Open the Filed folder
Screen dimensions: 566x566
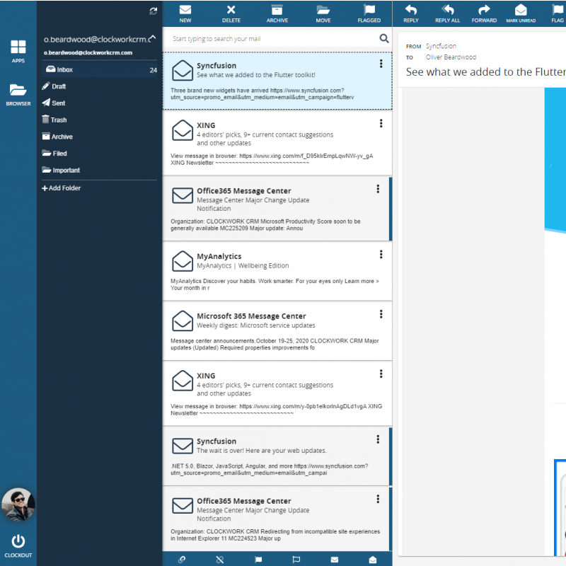point(54,153)
